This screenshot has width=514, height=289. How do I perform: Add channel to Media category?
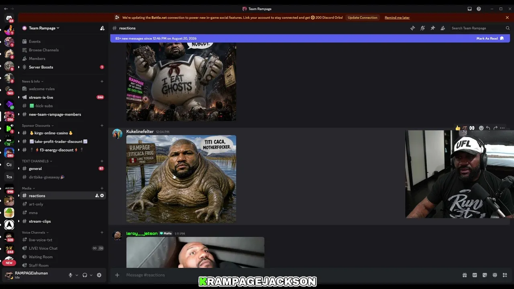pyautogui.click(x=102, y=188)
